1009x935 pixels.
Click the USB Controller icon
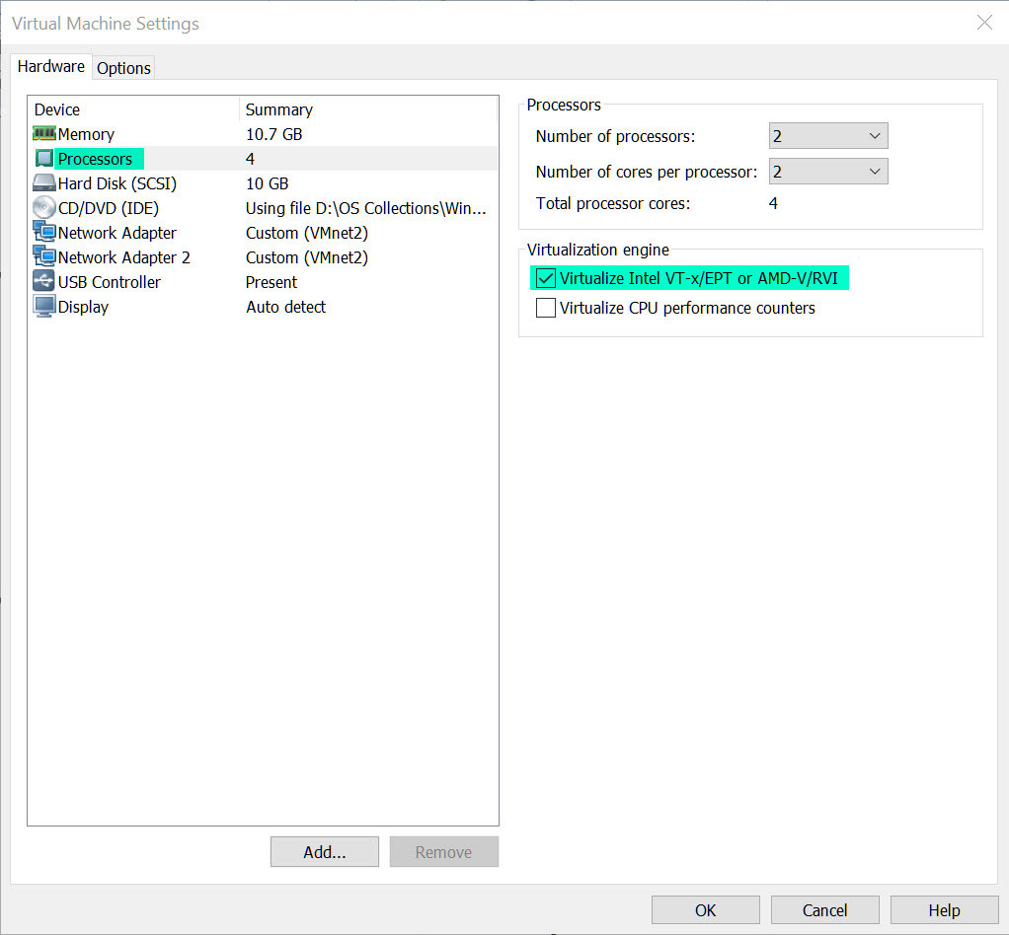(43, 281)
